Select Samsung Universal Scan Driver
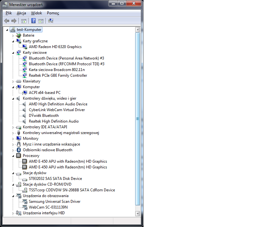 coord(55,202)
